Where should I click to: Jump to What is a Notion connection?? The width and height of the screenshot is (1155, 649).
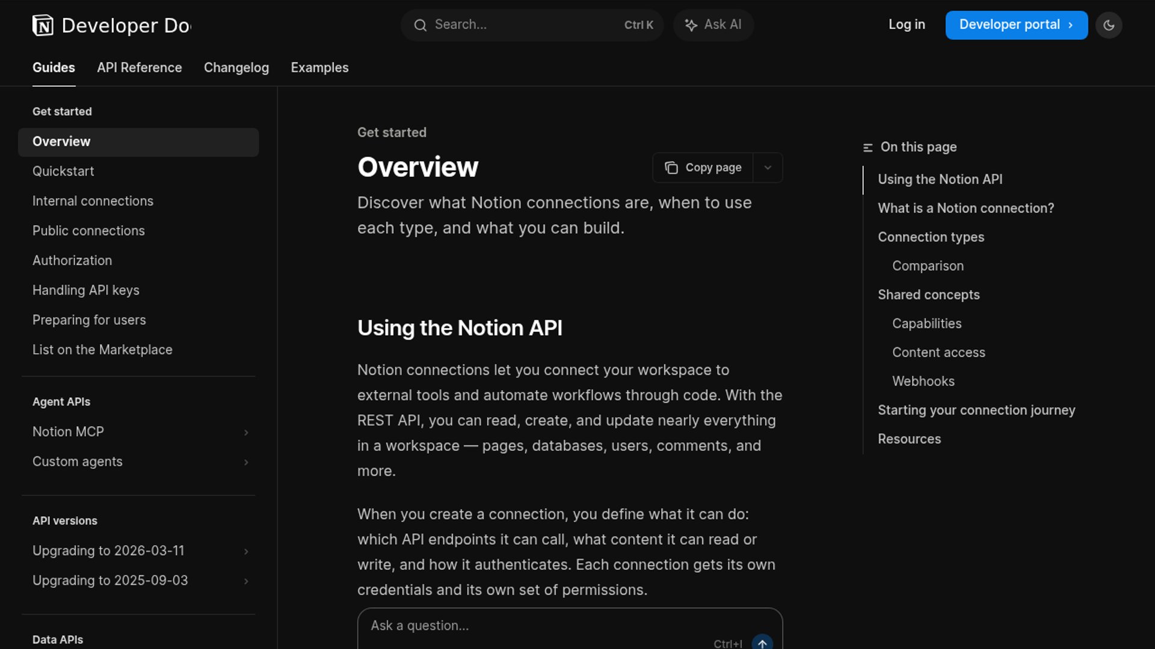pos(966,209)
